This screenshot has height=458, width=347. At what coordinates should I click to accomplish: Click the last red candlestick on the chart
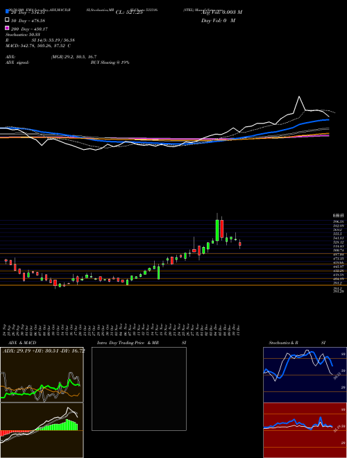click(240, 244)
